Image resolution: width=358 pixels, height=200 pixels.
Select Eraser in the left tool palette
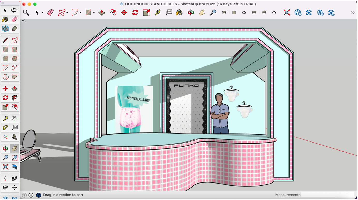(x=14, y=19)
